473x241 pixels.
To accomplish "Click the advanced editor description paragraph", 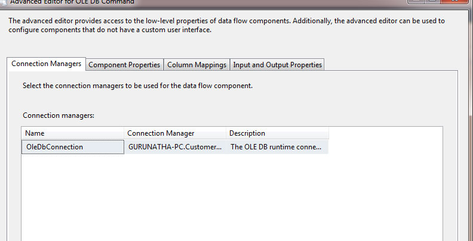I will 226,26.
